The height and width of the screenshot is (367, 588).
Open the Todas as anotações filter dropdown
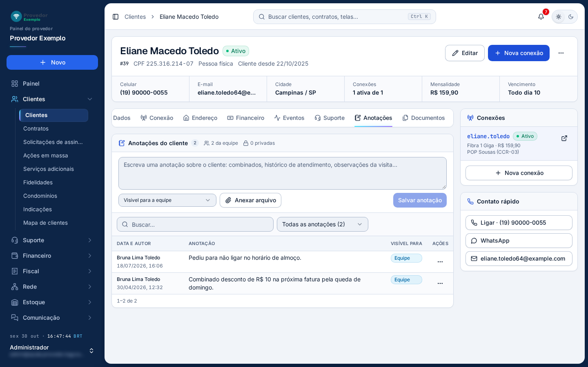click(323, 224)
